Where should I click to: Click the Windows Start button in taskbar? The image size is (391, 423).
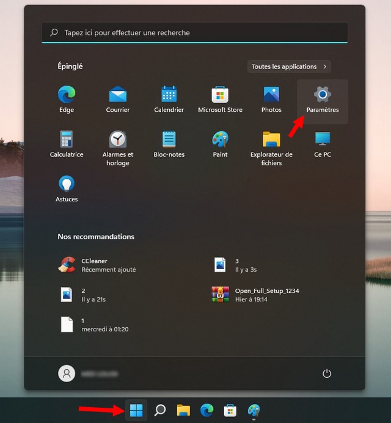(x=136, y=410)
